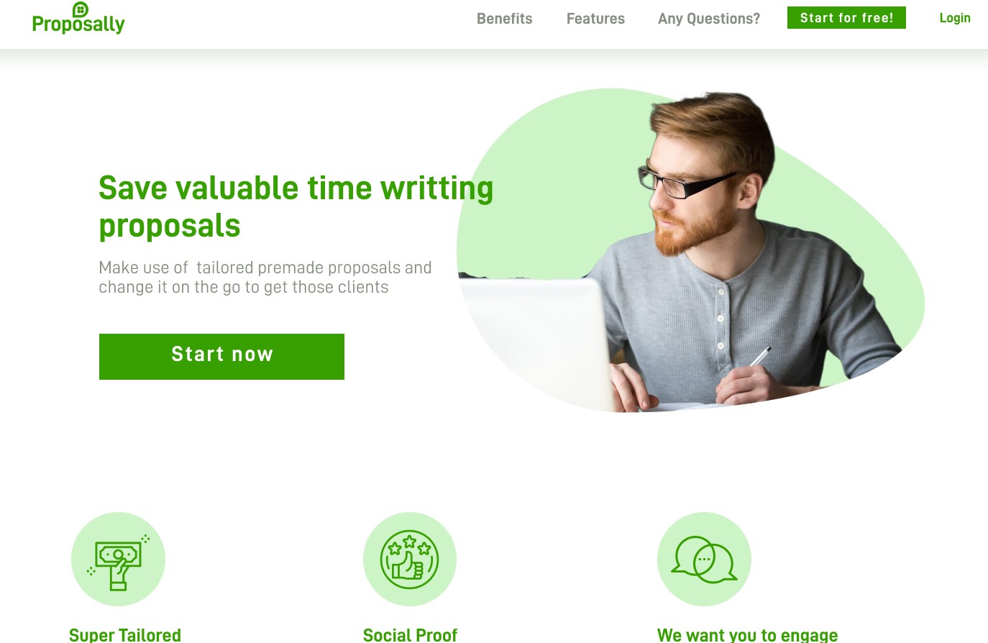Screen dimensions: 988x643
Task: Open Any Questions? in the navigation
Action: click(709, 19)
